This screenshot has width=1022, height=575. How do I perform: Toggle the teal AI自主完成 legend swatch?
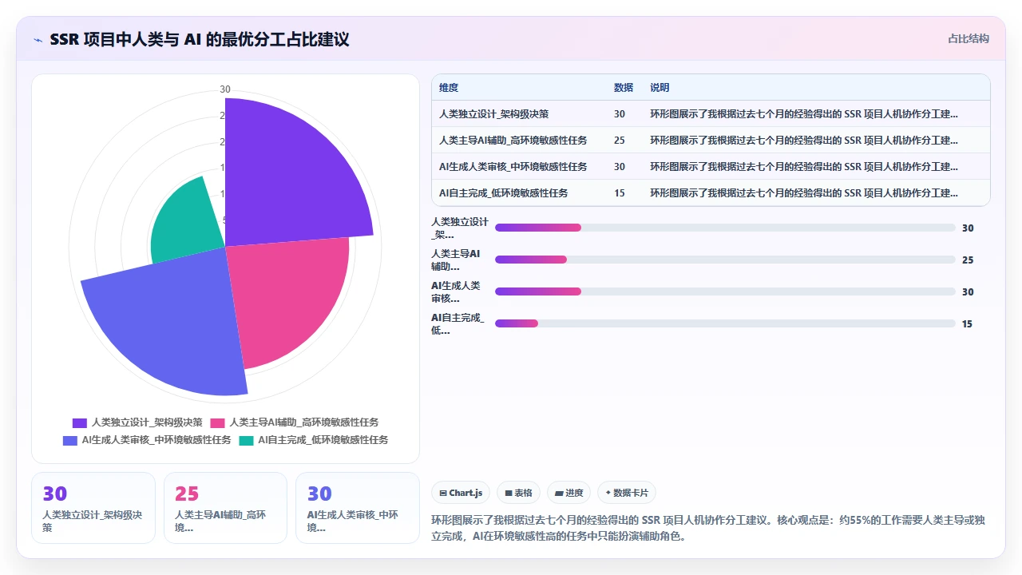(x=246, y=440)
